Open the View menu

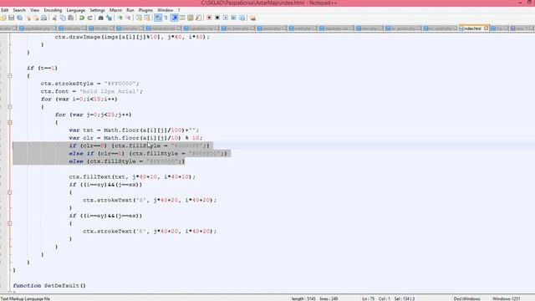(x=35, y=10)
